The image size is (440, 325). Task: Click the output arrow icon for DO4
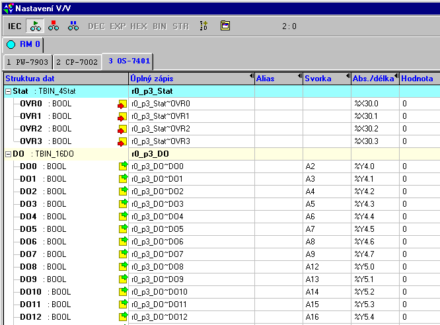coord(123,217)
